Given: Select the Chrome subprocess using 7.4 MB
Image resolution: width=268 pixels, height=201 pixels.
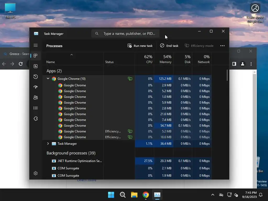Looking at the screenshot, I should [127, 120].
